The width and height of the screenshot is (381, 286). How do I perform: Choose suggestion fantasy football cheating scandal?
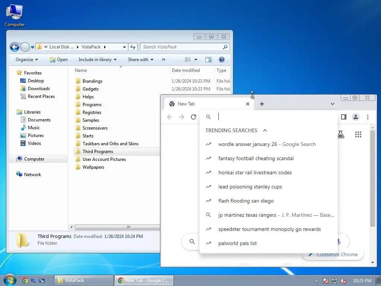click(269, 158)
